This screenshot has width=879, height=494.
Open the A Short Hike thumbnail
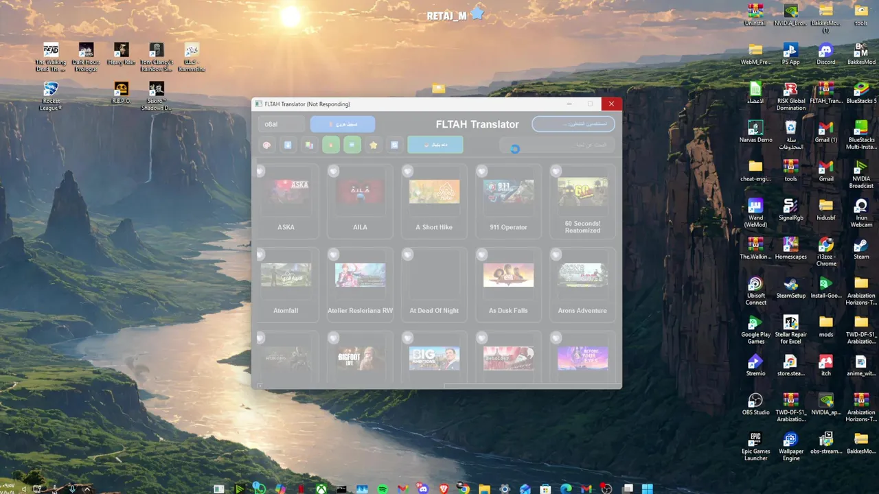pos(434,191)
